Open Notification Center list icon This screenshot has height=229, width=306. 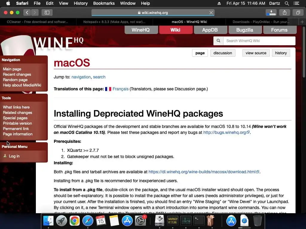(296, 3)
